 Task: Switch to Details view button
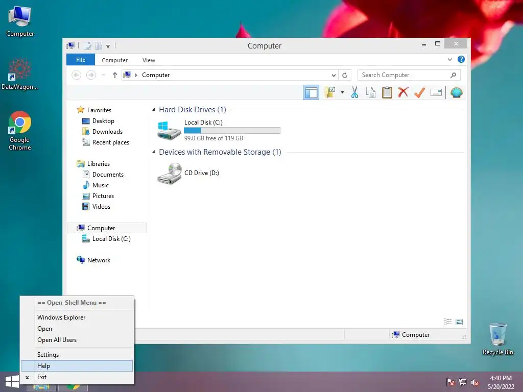point(447,322)
